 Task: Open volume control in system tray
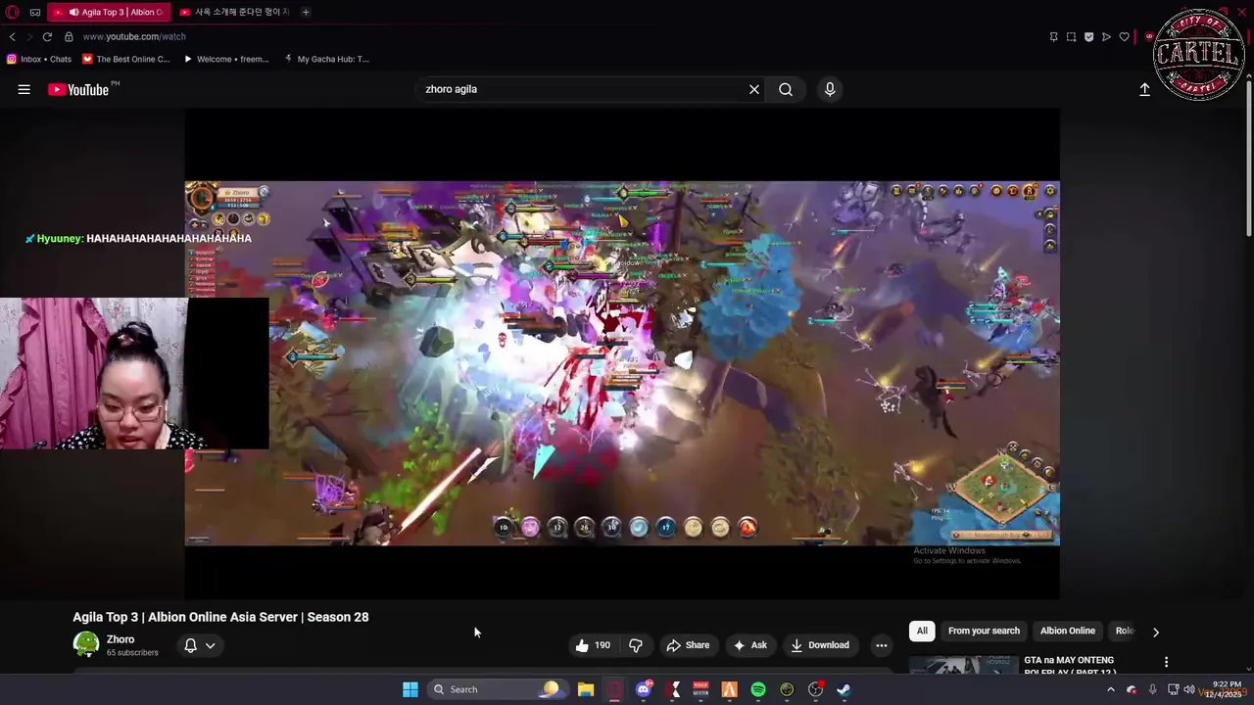[1188, 689]
